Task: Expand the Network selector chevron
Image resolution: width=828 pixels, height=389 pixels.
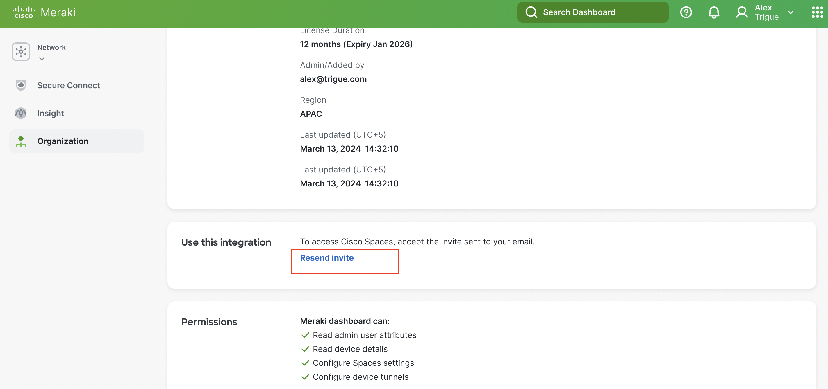Action: [x=42, y=59]
